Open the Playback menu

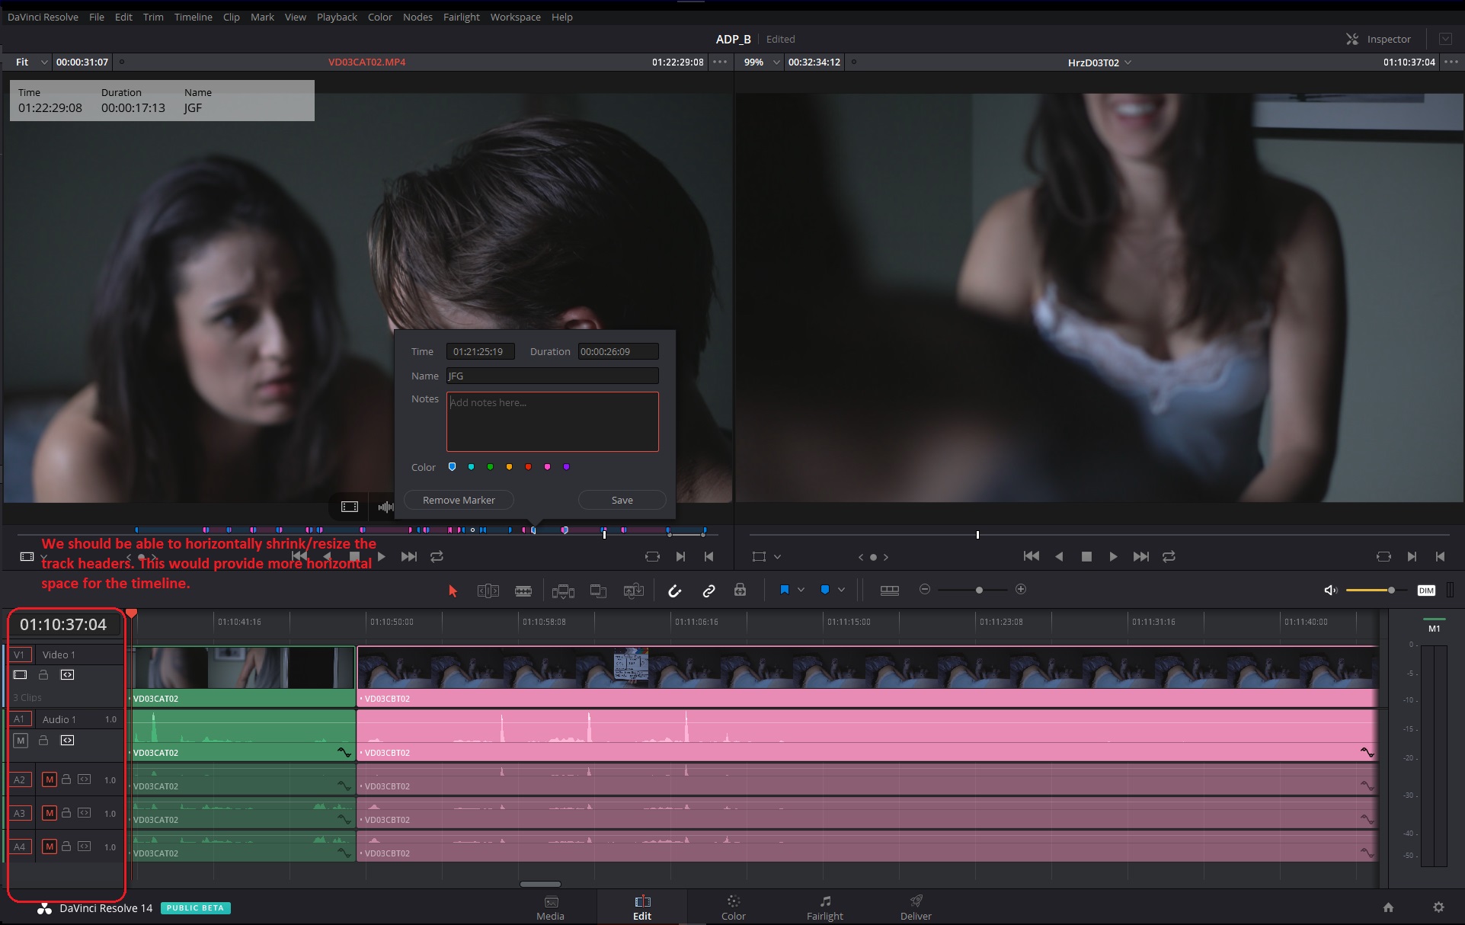337,17
